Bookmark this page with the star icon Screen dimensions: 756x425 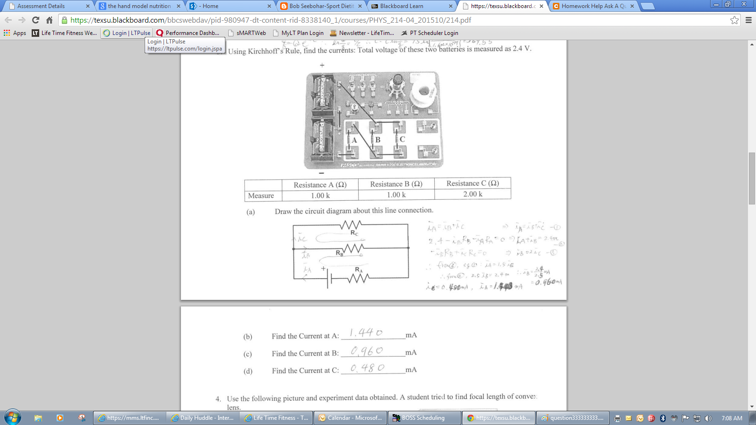point(734,20)
